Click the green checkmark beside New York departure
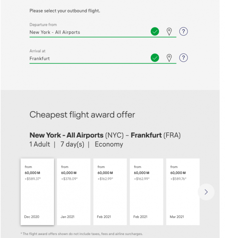 click(155, 32)
